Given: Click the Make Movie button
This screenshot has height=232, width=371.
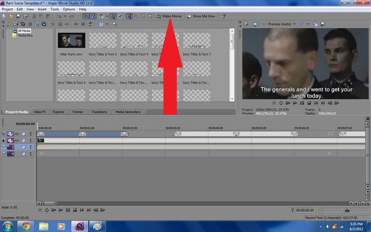Looking at the screenshot, I should click(x=169, y=16).
